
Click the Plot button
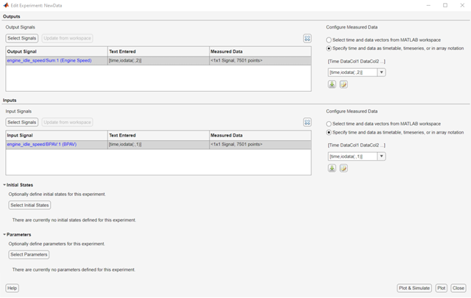(442, 288)
